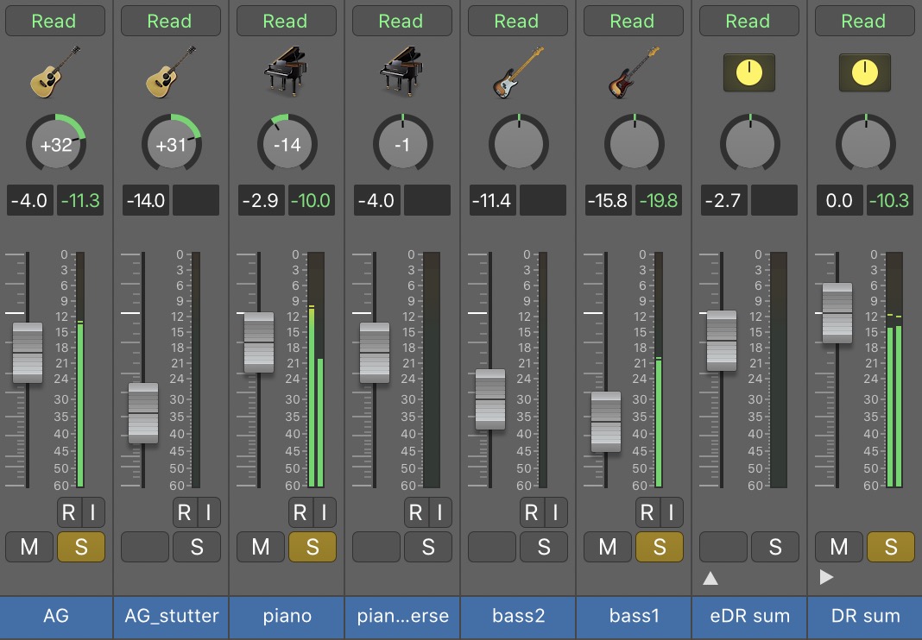Unmute the AG channel strip
The image size is (922, 640).
click(29, 547)
